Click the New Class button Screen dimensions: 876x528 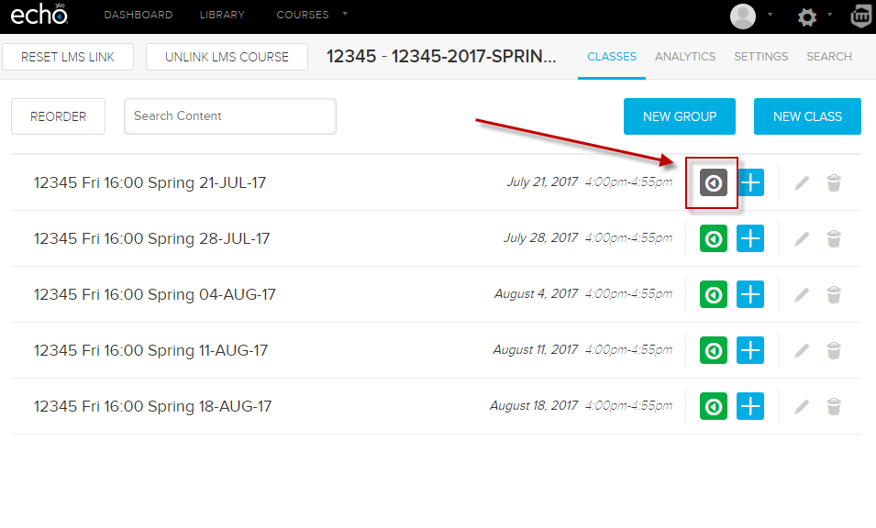coord(807,116)
